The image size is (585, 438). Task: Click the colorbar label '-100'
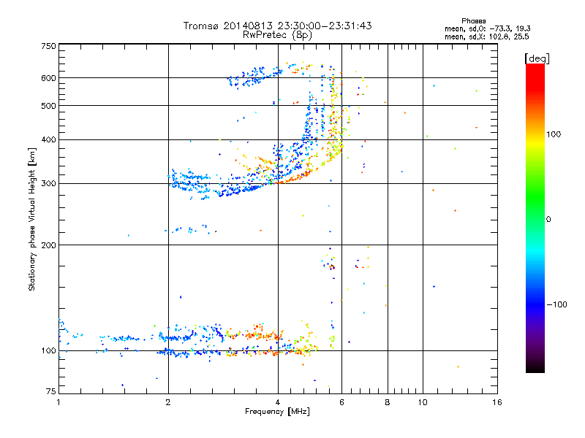[556, 304]
